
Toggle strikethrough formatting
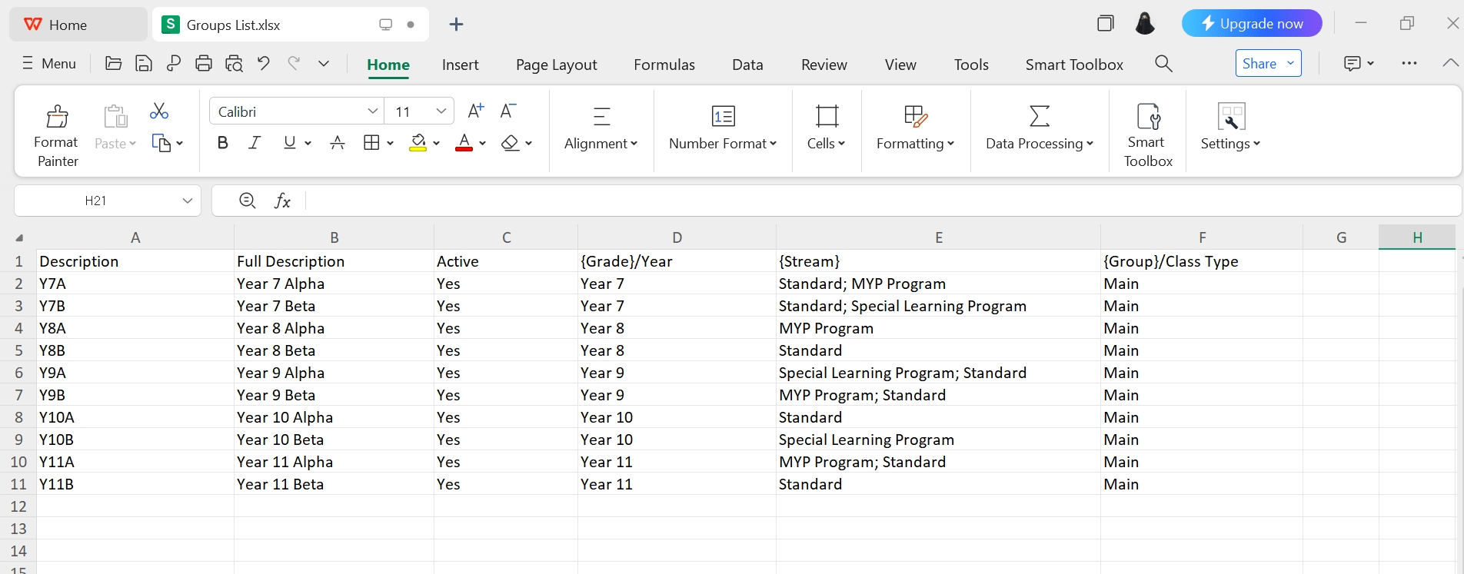pyautogui.click(x=337, y=143)
